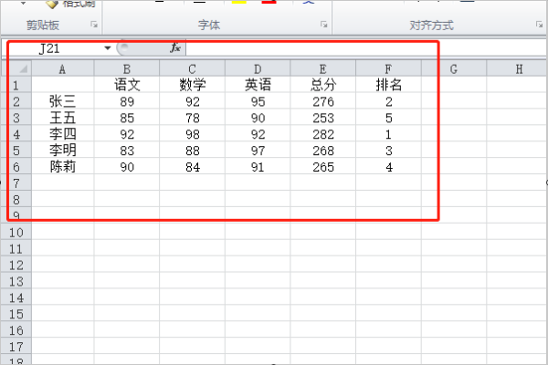Click the cell with name 李明
The height and width of the screenshot is (365, 548).
(62, 151)
